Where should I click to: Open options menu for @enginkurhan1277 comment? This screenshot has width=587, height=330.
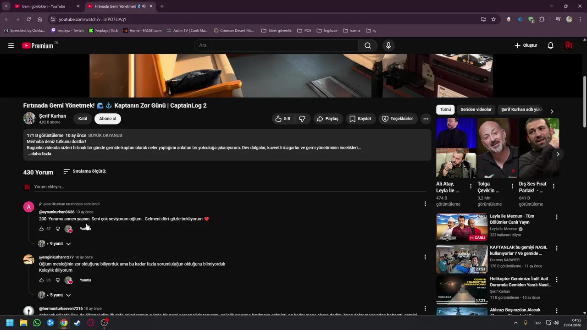[x=425, y=257]
